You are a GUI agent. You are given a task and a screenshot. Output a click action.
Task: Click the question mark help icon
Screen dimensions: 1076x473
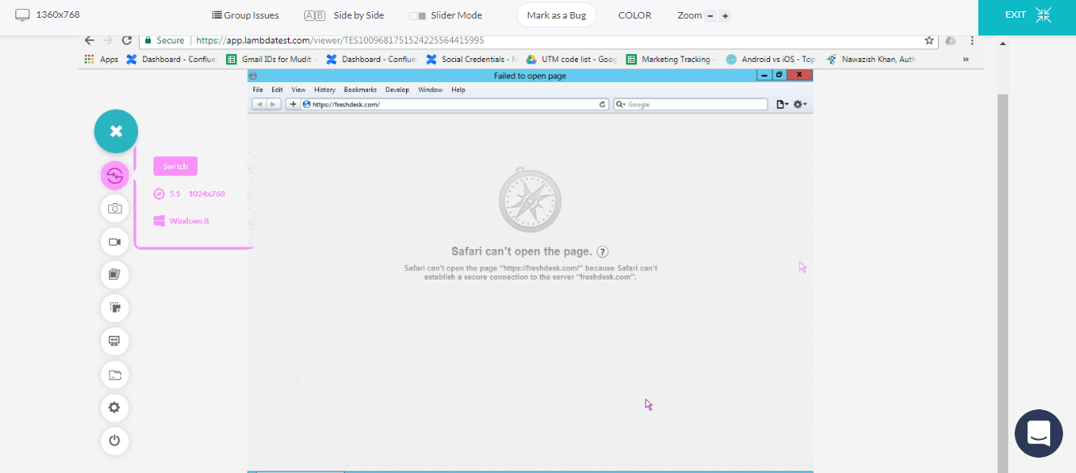(x=602, y=251)
